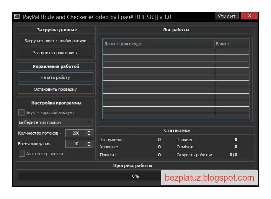The image size is (271, 199).
Task: Click the progress bar showing 0%
Action: tap(135, 176)
